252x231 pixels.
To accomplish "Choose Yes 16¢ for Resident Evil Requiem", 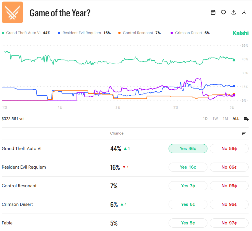I will tap(188, 167).
